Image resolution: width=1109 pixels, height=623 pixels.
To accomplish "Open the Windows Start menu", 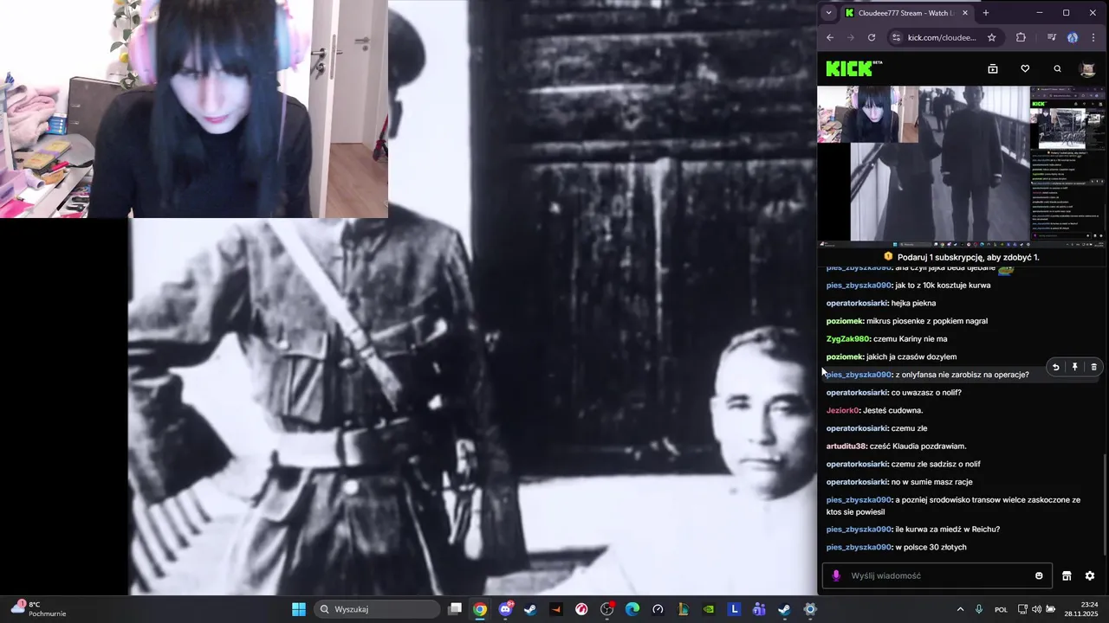I will [x=298, y=609].
